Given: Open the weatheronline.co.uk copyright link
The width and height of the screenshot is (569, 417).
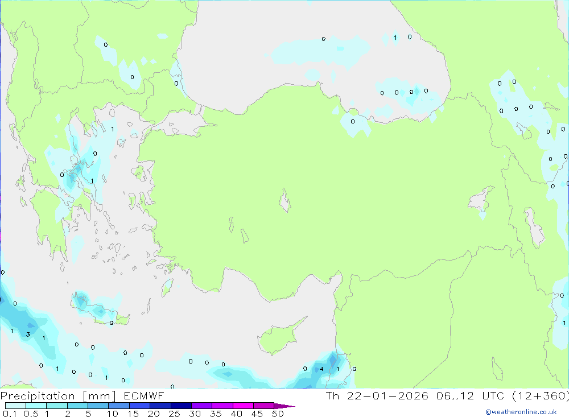Looking at the screenshot, I should point(521,412).
